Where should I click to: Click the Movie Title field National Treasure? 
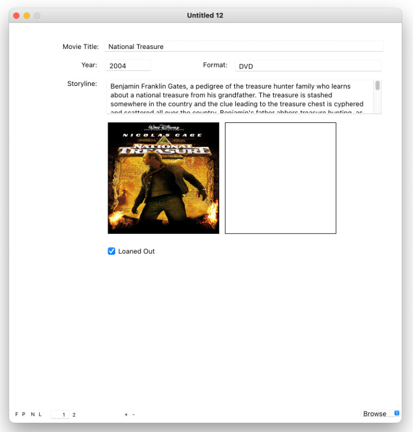click(x=243, y=46)
